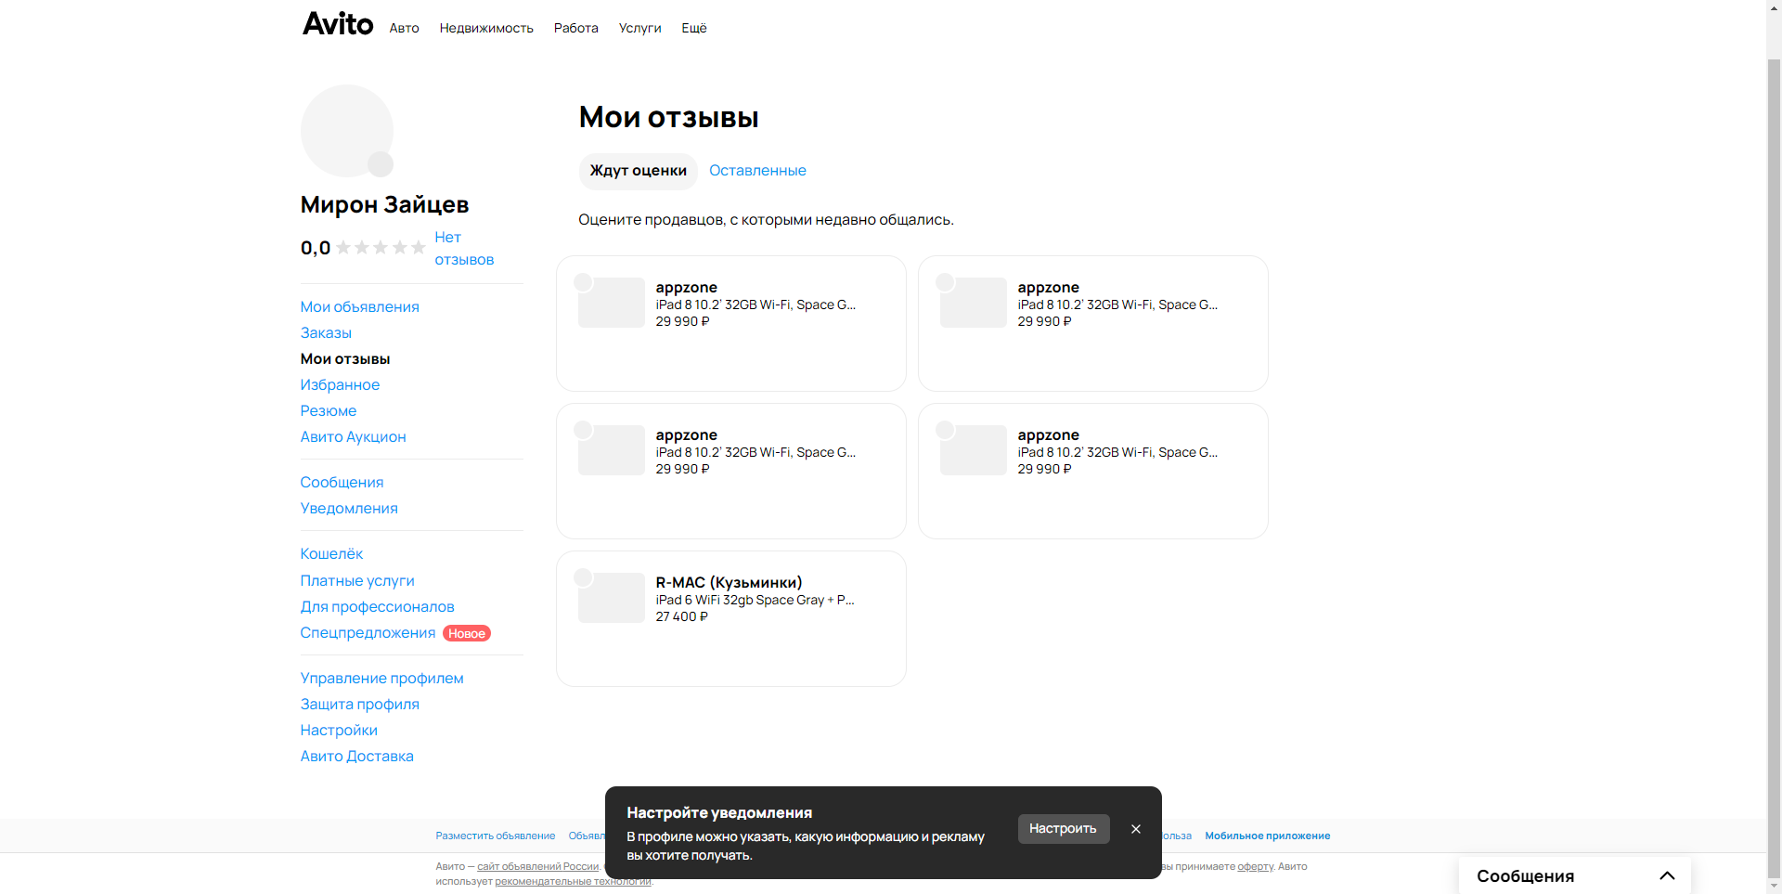Click the Avito logo
The image size is (1782, 894).
338,24
